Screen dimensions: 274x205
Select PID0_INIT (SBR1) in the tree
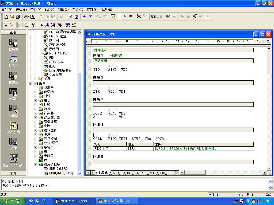[61, 173]
